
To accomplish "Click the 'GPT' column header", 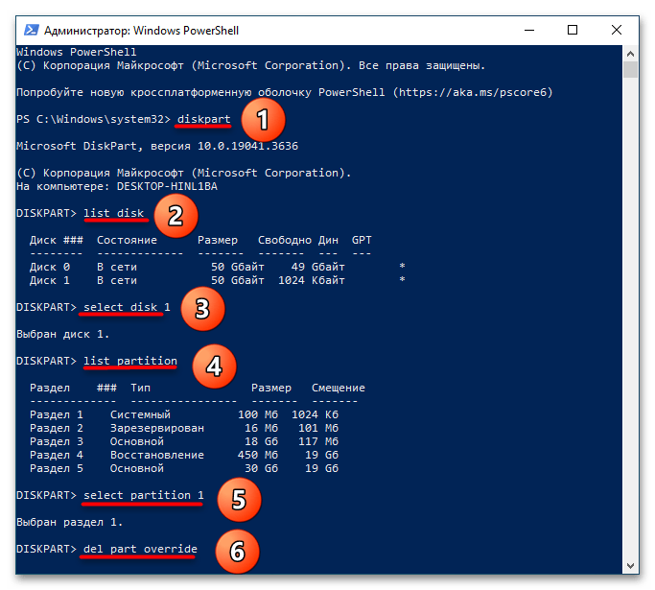I will point(362,240).
